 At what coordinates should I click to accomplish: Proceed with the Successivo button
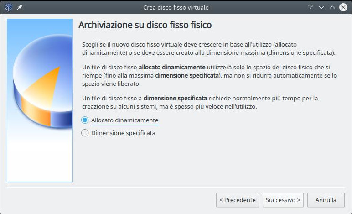(283, 200)
